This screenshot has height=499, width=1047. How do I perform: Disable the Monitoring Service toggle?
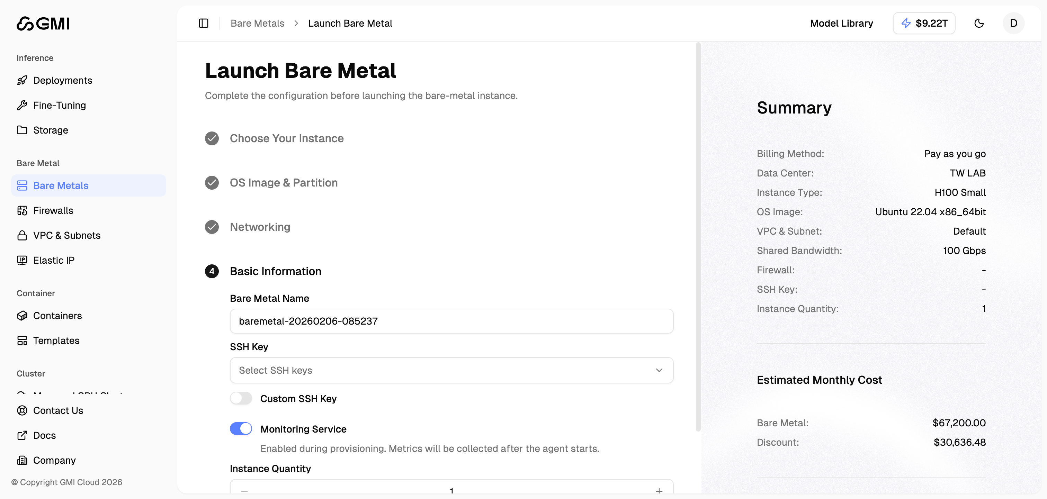click(x=241, y=428)
